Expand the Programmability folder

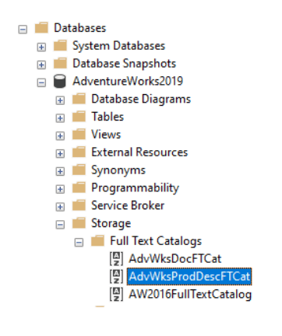pyautogui.click(x=60, y=189)
